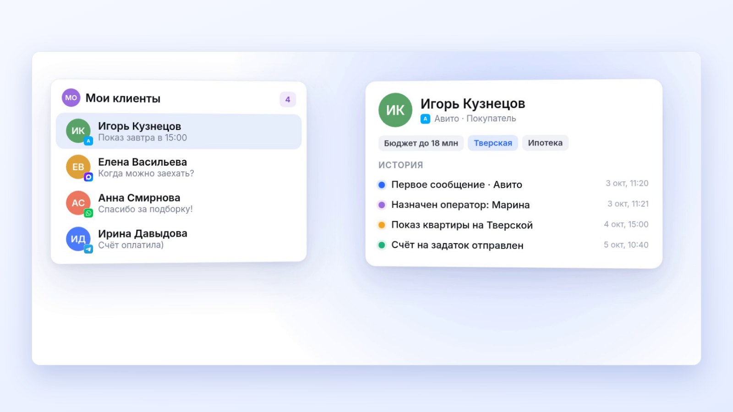Click the Мои клиенты panel title
The height and width of the screenshot is (412, 733).
[x=123, y=98]
